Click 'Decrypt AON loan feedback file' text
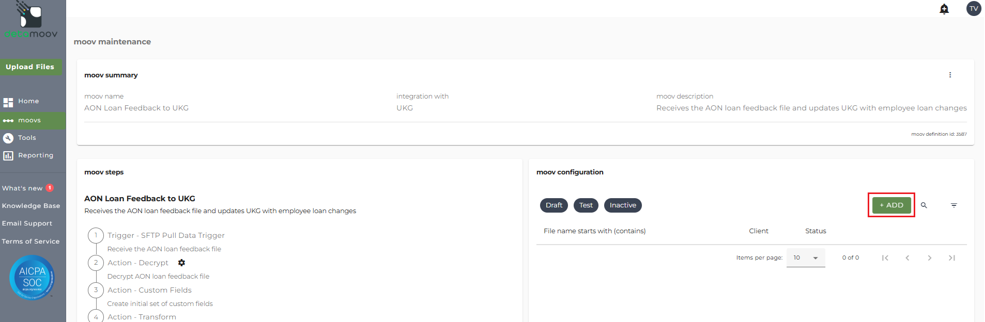Screen dimensions: 985x322 pyautogui.click(x=158, y=276)
